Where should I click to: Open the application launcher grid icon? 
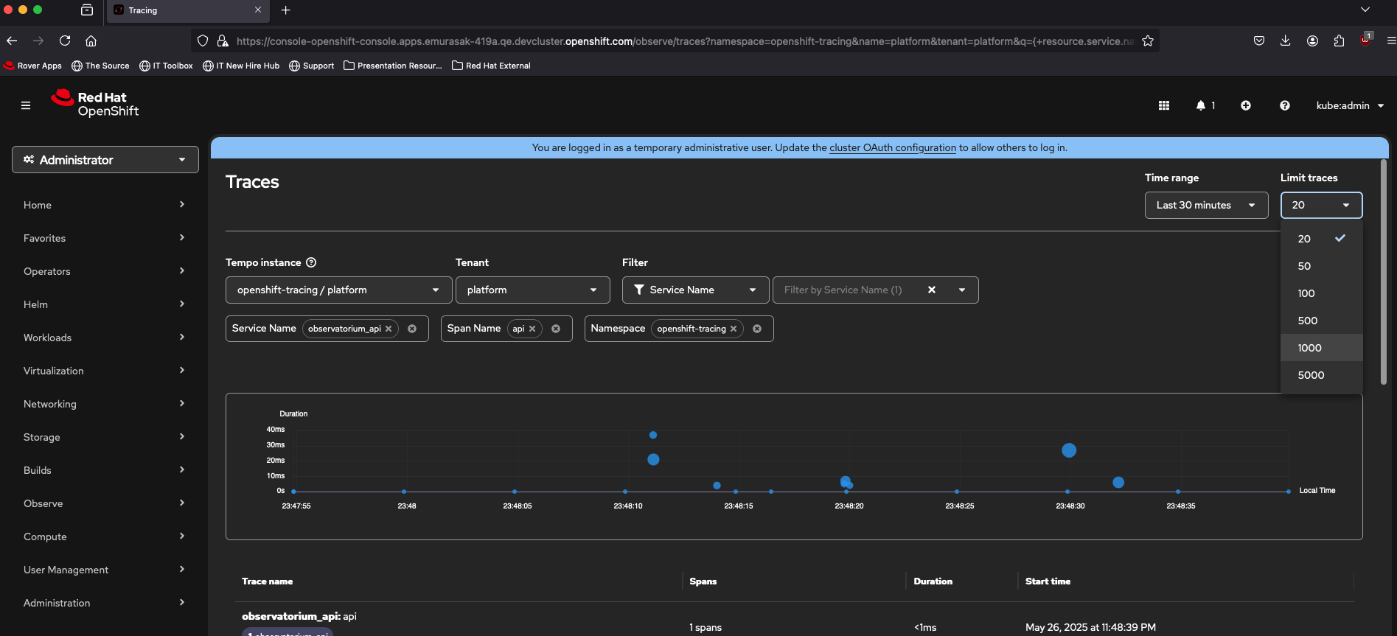(1164, 105)
